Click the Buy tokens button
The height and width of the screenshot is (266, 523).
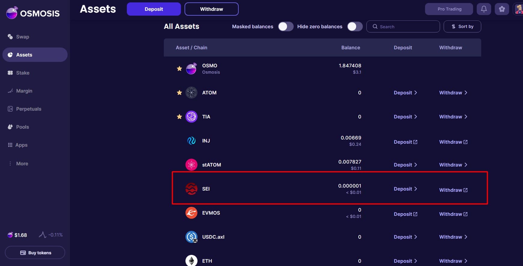35,253
